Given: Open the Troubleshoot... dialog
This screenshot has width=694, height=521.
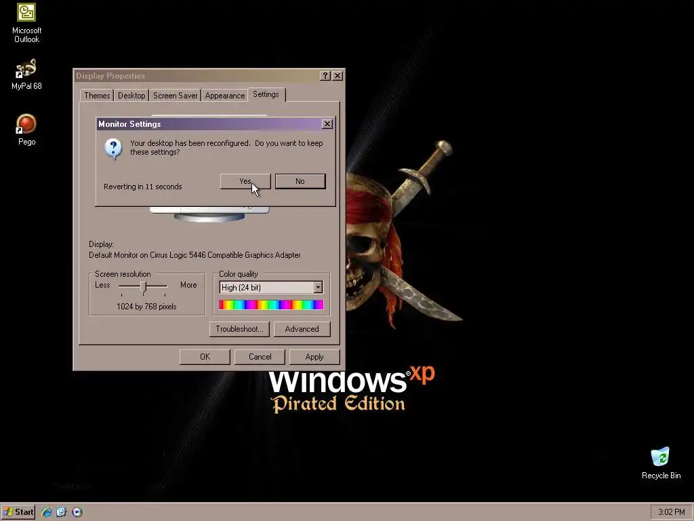Looking at the screenshot, I should [239, 329].
